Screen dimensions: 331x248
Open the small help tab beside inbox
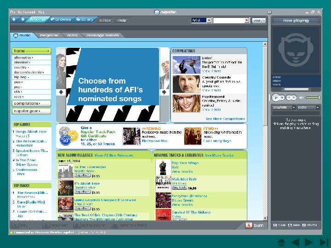[x=122, y=21]
